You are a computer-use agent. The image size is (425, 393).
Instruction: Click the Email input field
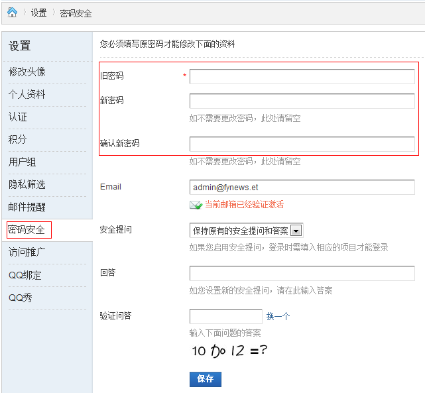click(x=302, y=187)
